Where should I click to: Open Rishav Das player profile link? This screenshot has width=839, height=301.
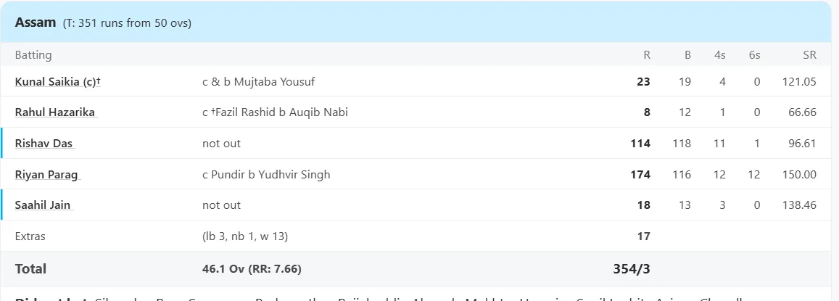tap(46, 144)
